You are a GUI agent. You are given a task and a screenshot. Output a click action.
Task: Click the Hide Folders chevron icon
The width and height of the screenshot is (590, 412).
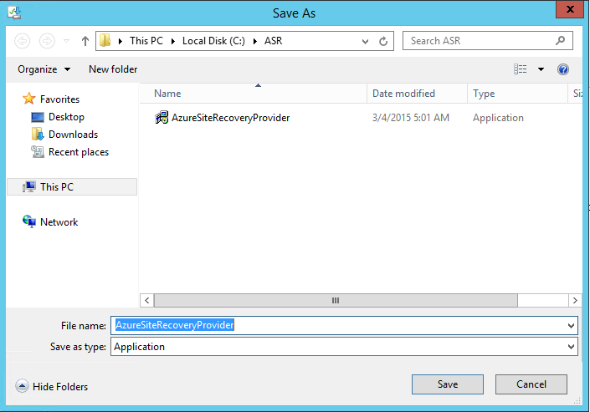(22, 386)
